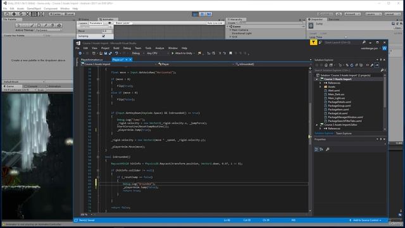Select Tile Palette picker tool
This screenshot has width=405, height=228.
click(x=46, y=25)
